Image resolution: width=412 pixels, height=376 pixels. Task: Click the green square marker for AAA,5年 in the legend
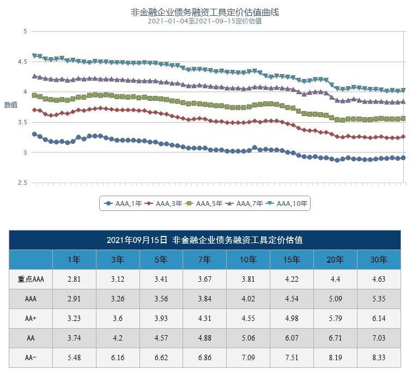[189, 204]
